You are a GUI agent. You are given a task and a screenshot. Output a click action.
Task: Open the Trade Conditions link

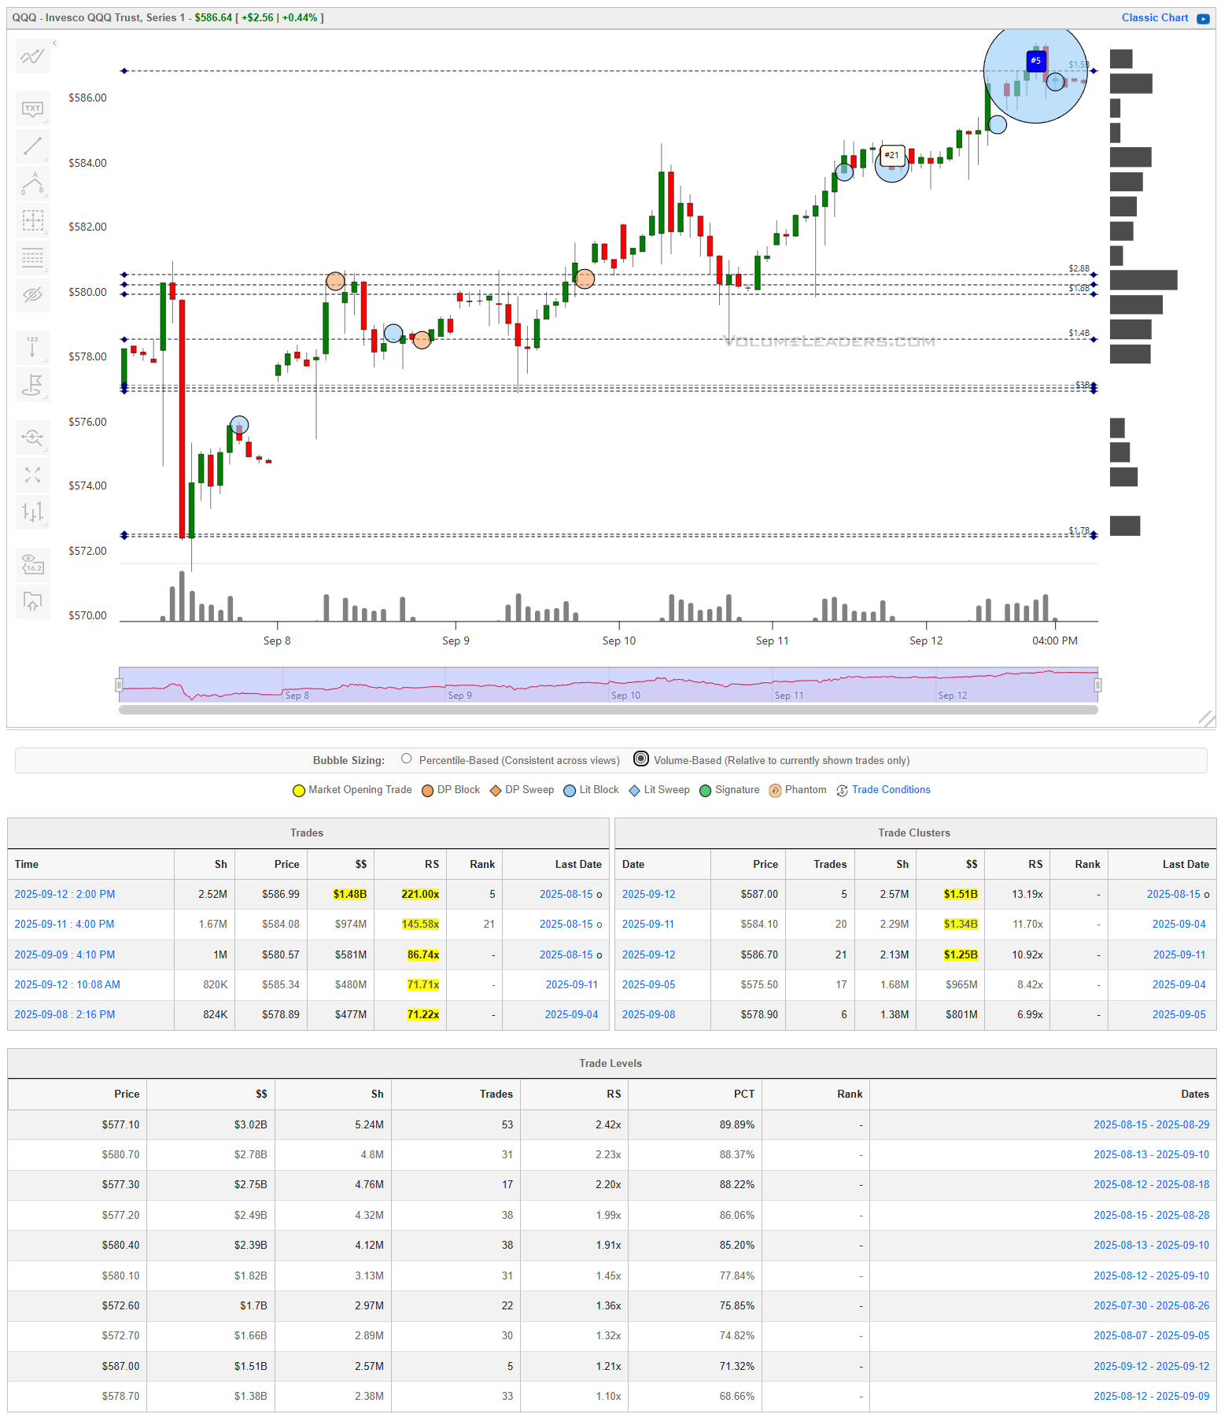(x=891, y=789)
